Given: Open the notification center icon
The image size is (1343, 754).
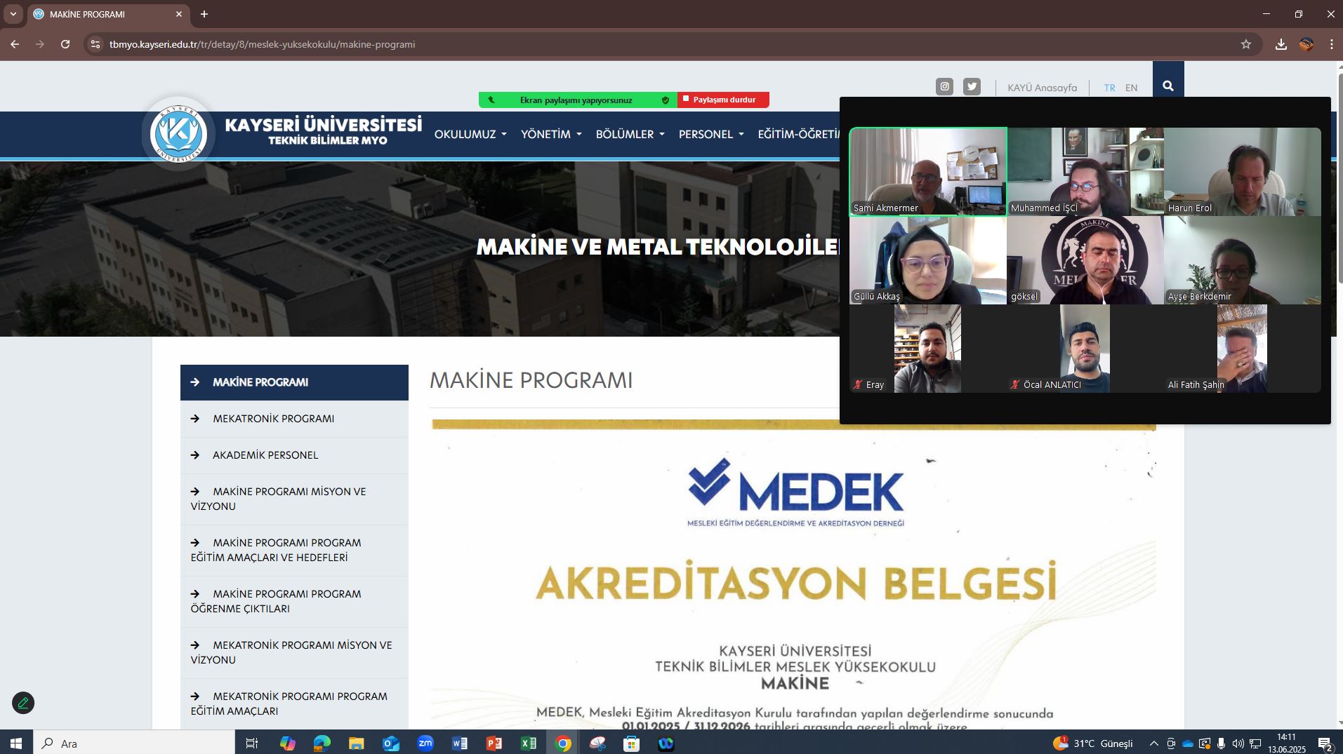Looking at the screenshot, I should pos(1325,743).
